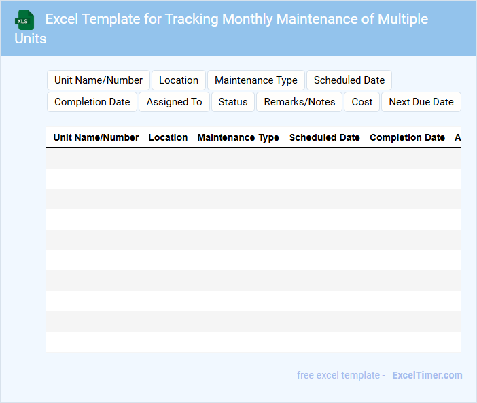
Task: Click the Maintenance Type tag
Action: pos(256,80)
